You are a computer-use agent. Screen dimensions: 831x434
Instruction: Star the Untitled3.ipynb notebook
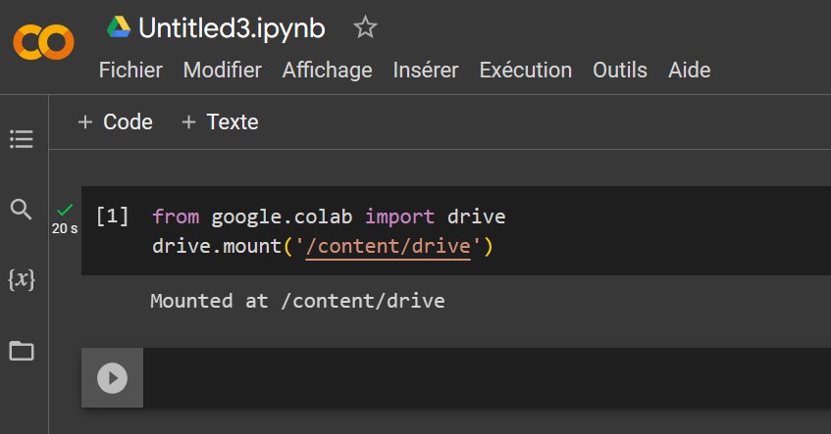[365, 27]
